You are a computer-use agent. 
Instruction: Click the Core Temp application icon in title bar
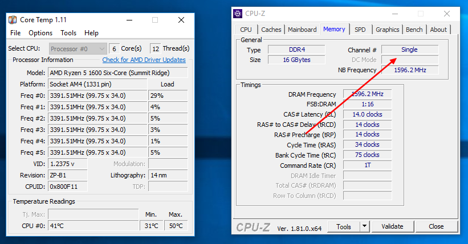pyautogui.click(x=13, y=20)
